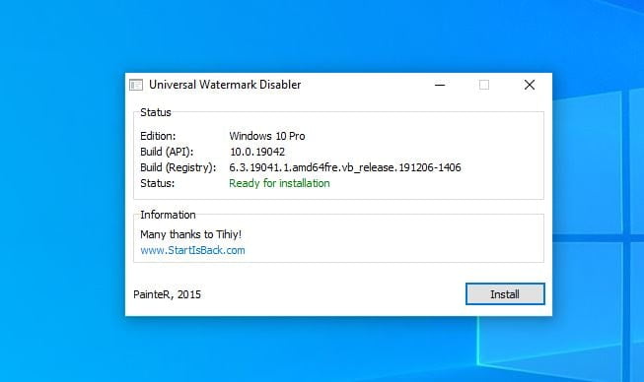Click the registry build string 6.3.19041.1.amd64fre
The image size is (644, 382).
click(345, 167)
